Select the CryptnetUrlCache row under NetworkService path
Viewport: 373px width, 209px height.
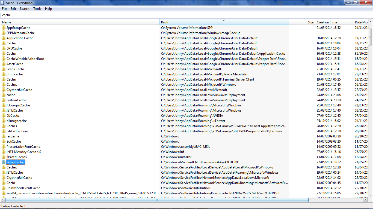tap(184, 178)
